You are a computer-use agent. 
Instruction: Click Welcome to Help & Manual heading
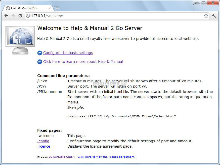click(90, 28)
